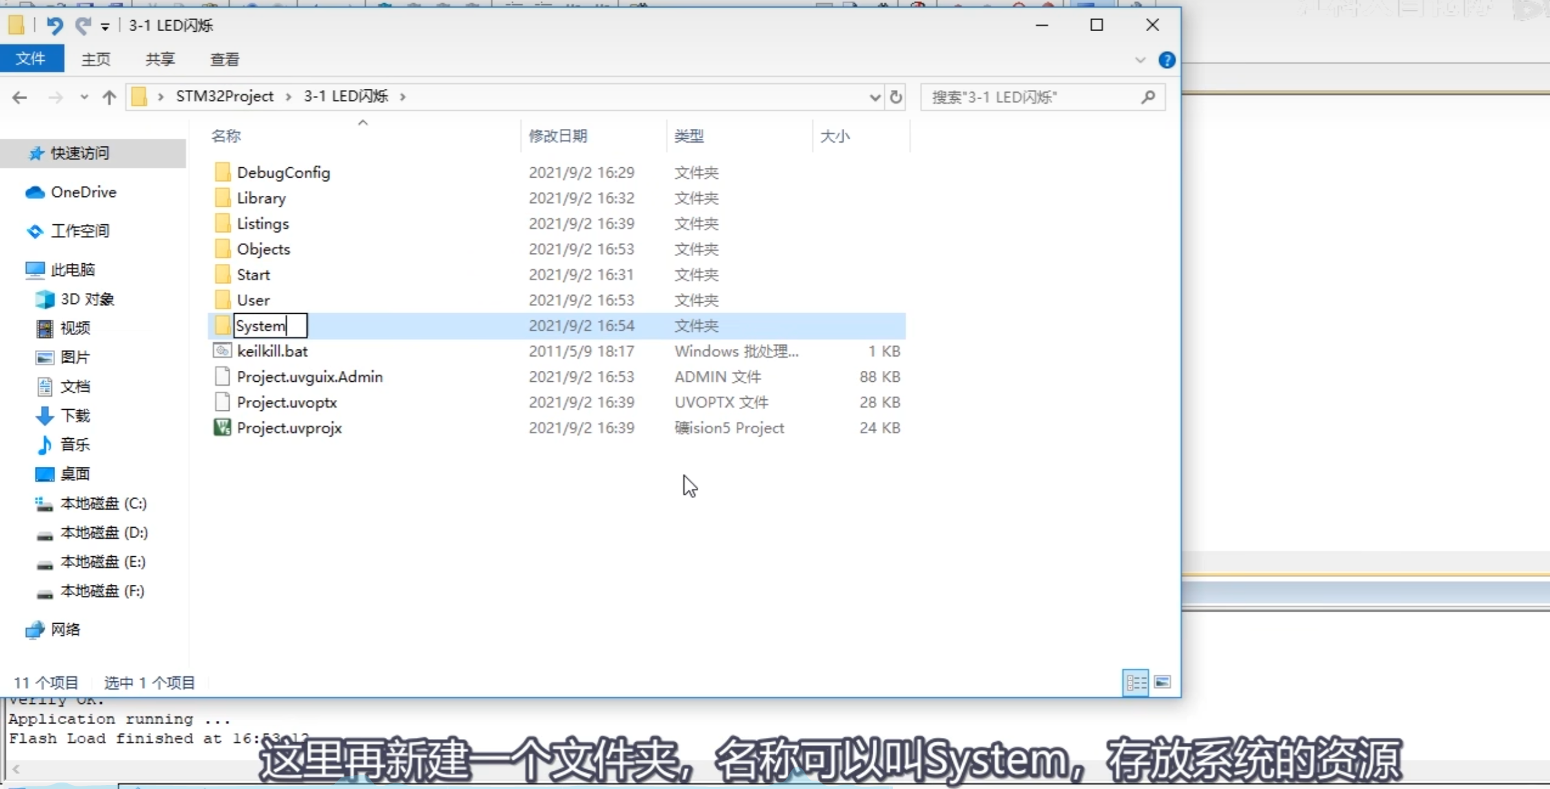Click STM32Project in breadcrumb path
Viewport: 1550px width, 789px height.
click(224, 97)
